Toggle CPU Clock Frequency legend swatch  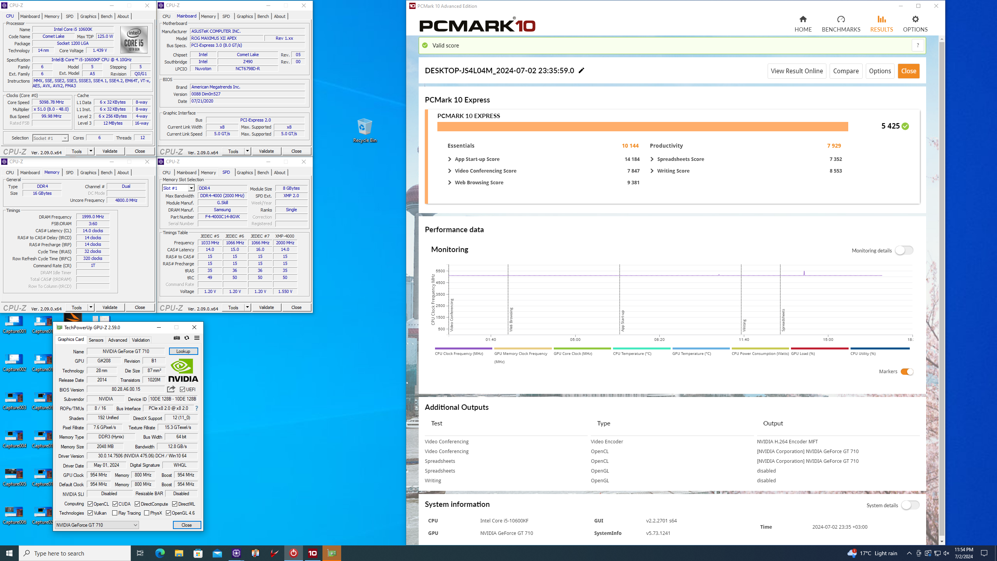click(x=463, y=348)
